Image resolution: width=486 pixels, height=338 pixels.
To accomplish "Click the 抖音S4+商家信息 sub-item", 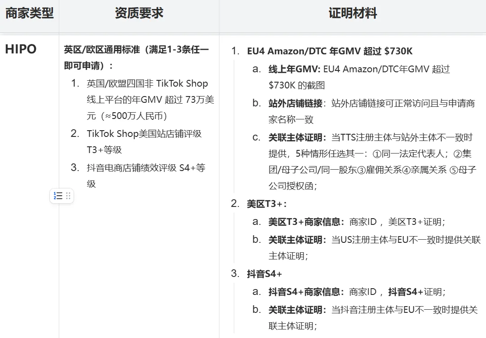I will point(357,292).
